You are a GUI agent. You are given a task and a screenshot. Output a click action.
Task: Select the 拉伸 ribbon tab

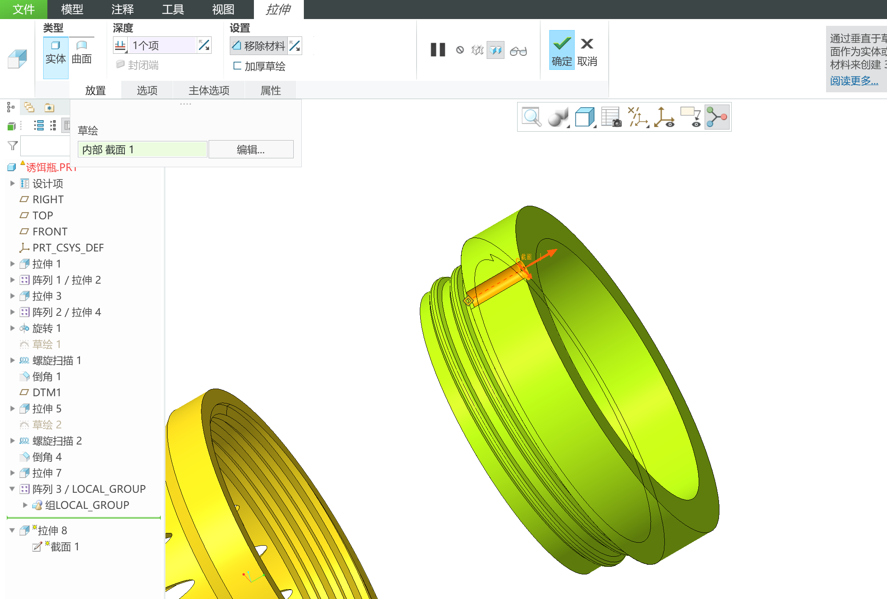[278, 9]
